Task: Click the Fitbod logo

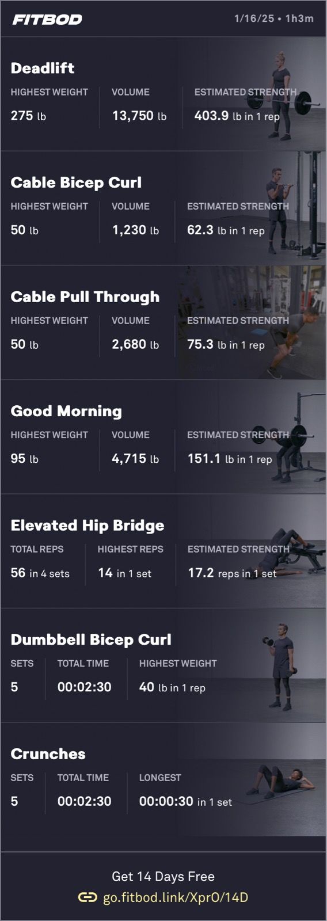Action: (47, 20)
